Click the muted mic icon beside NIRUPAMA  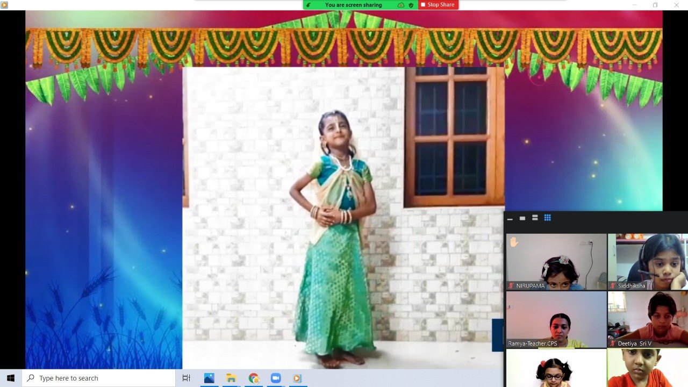click(x=511, y=286)
